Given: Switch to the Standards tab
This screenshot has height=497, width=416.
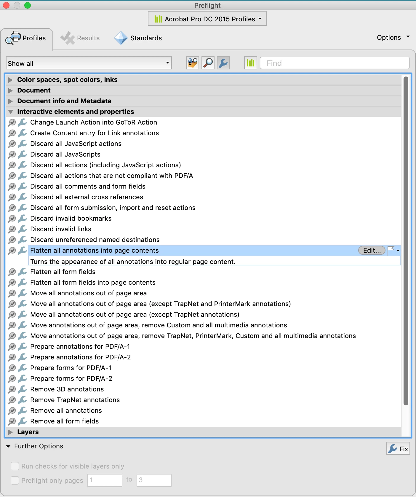Looking at the screenshot, I should coord(138,38).
